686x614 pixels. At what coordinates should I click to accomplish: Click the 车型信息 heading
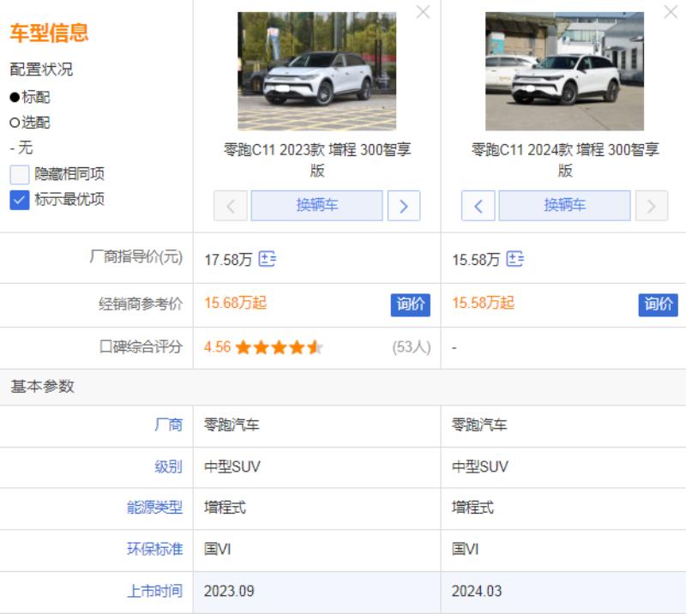pyautogui.click(x=49, y=33)
